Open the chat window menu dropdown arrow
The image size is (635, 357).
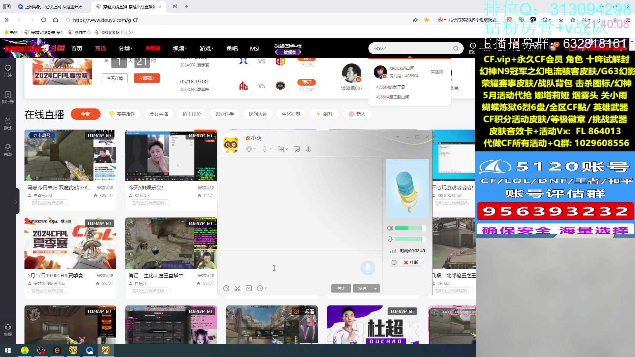[398, 137]
